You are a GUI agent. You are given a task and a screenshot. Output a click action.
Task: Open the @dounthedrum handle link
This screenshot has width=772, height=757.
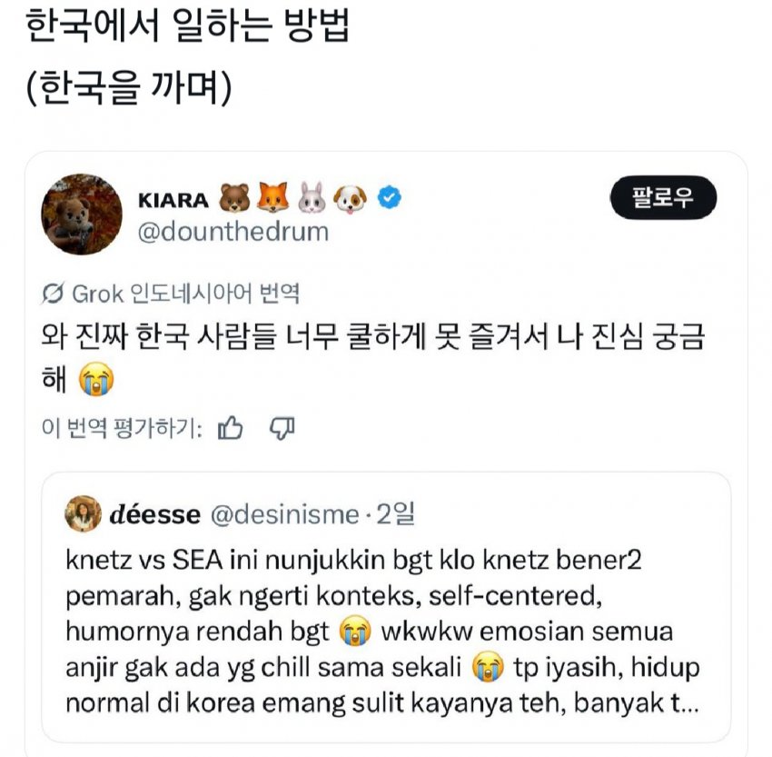pyautogui.click(x=233, y=232)
